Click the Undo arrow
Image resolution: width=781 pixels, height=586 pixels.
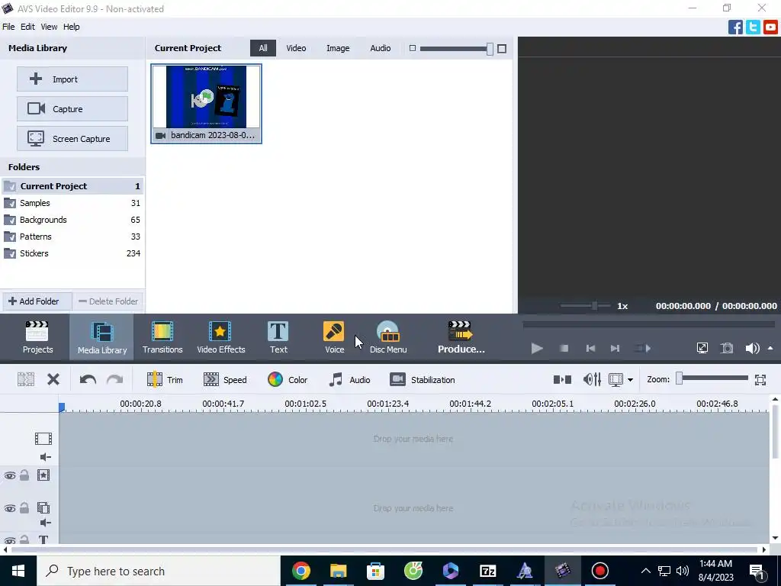(x=88, y=380)
